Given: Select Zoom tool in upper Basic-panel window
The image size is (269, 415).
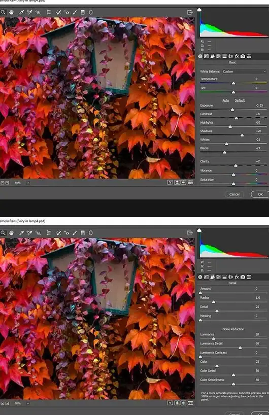Looking at the screenshot, I should (x=3, y=12).
